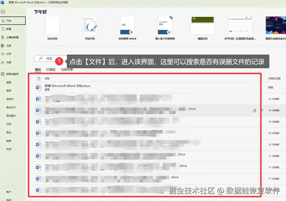Click the document icon column header

(x=39, y=79)
